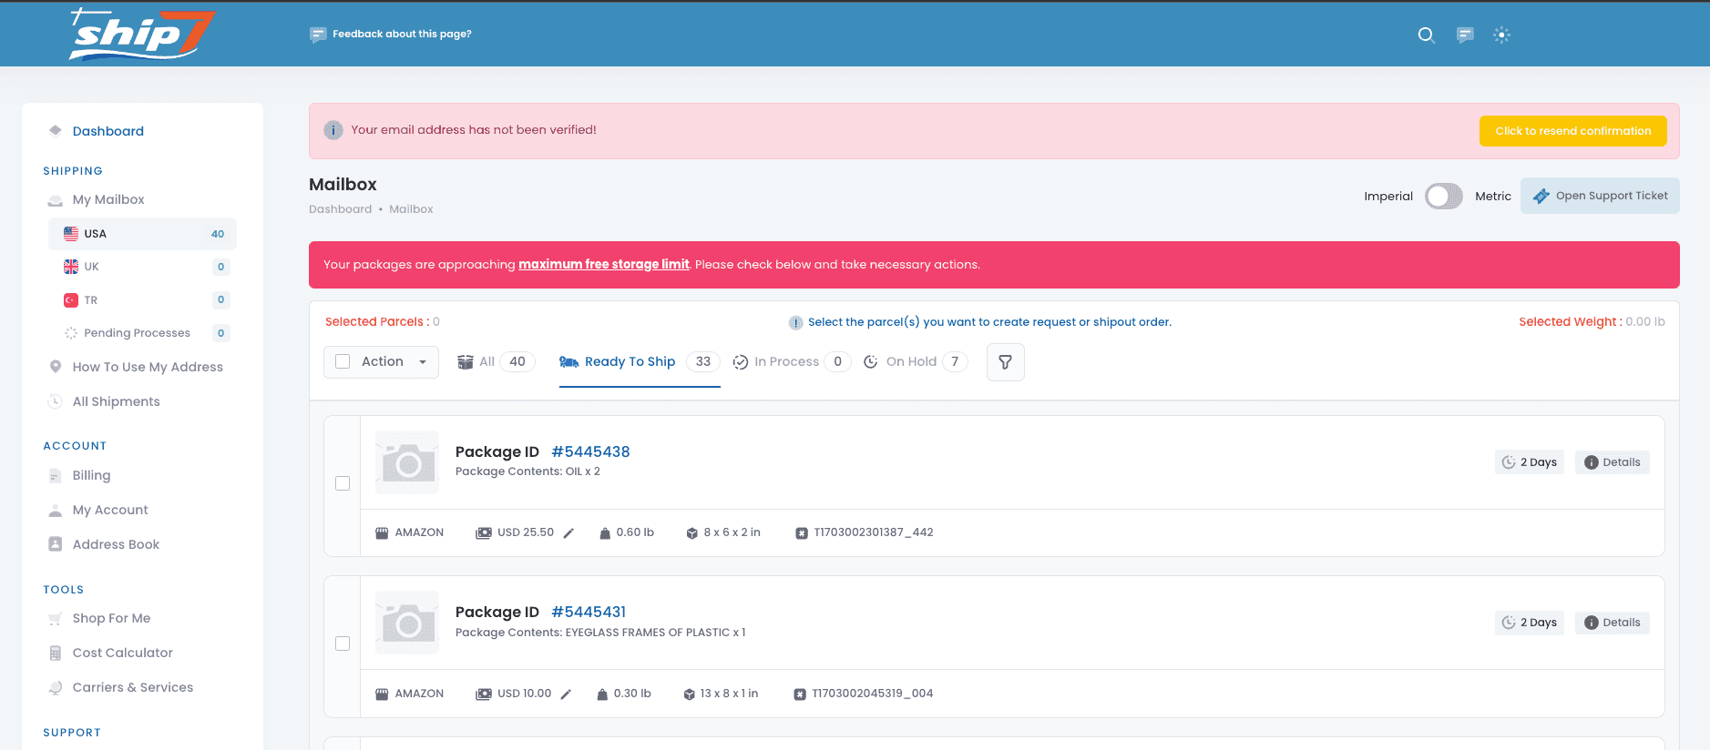Expand My Mailbox in the sidebar

click(108, 199)
